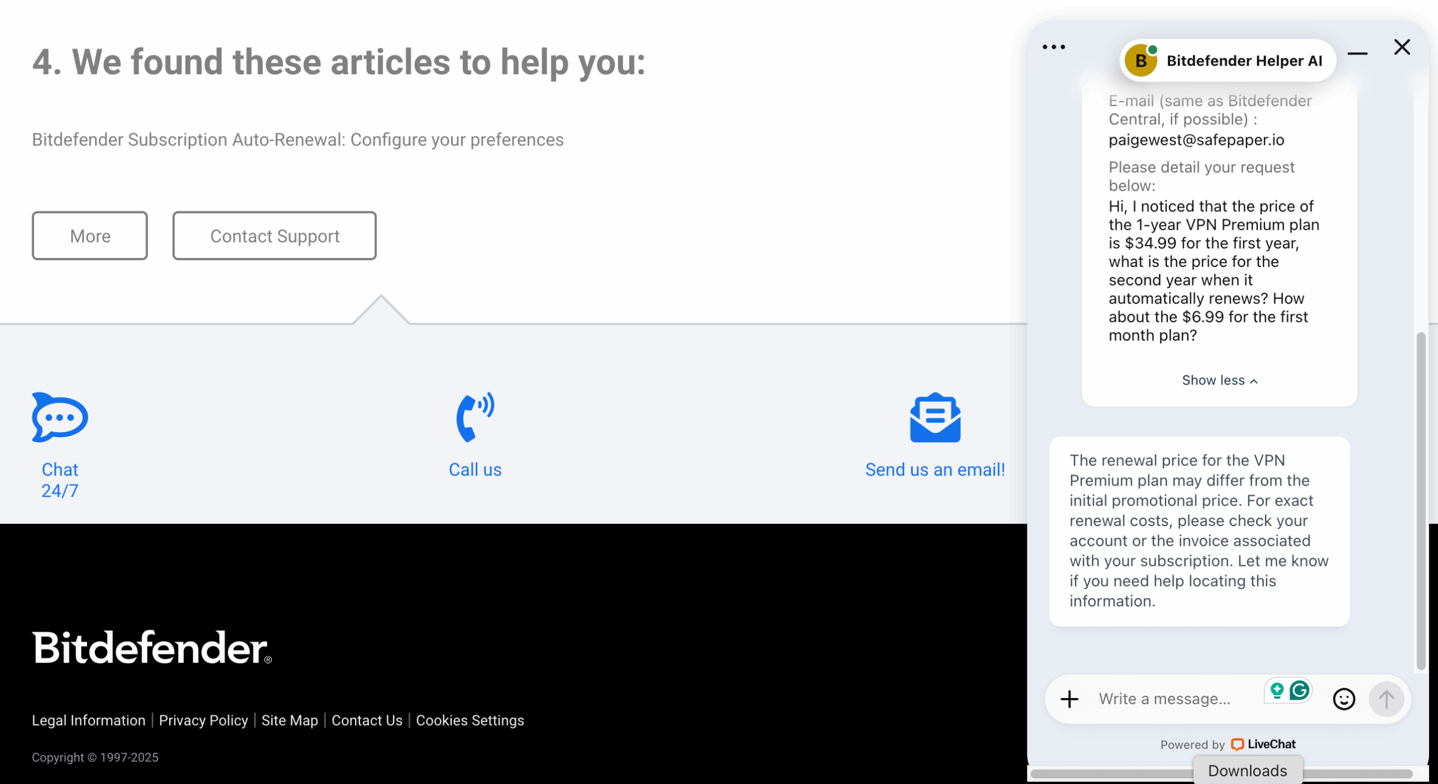Click the chat vertical scrollbar
The image size is (1438, 784).
[x=1421, y=501]
